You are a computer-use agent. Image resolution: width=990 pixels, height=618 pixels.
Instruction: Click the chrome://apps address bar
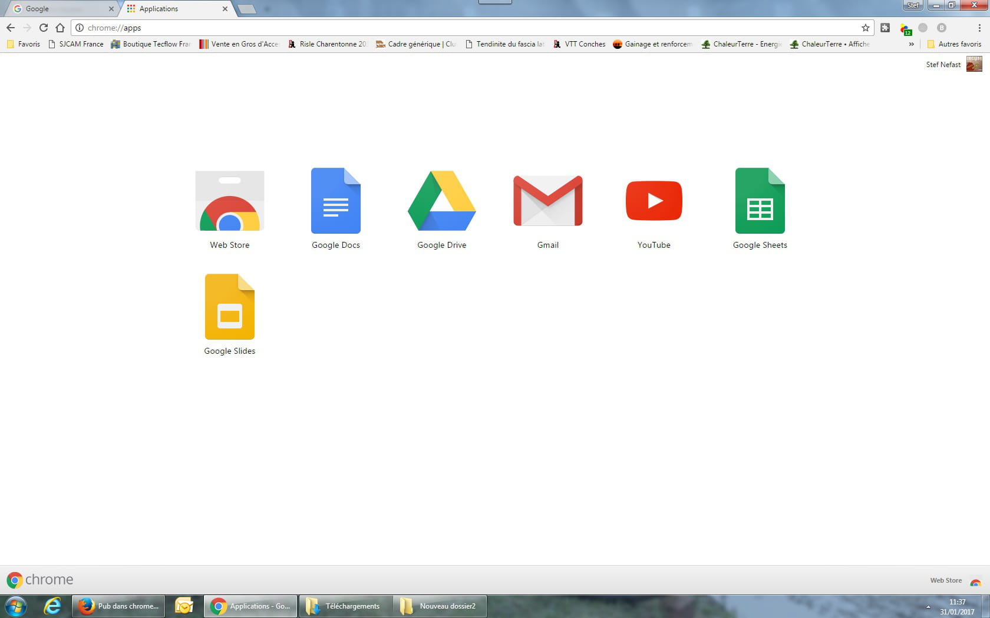click(471, 28)
